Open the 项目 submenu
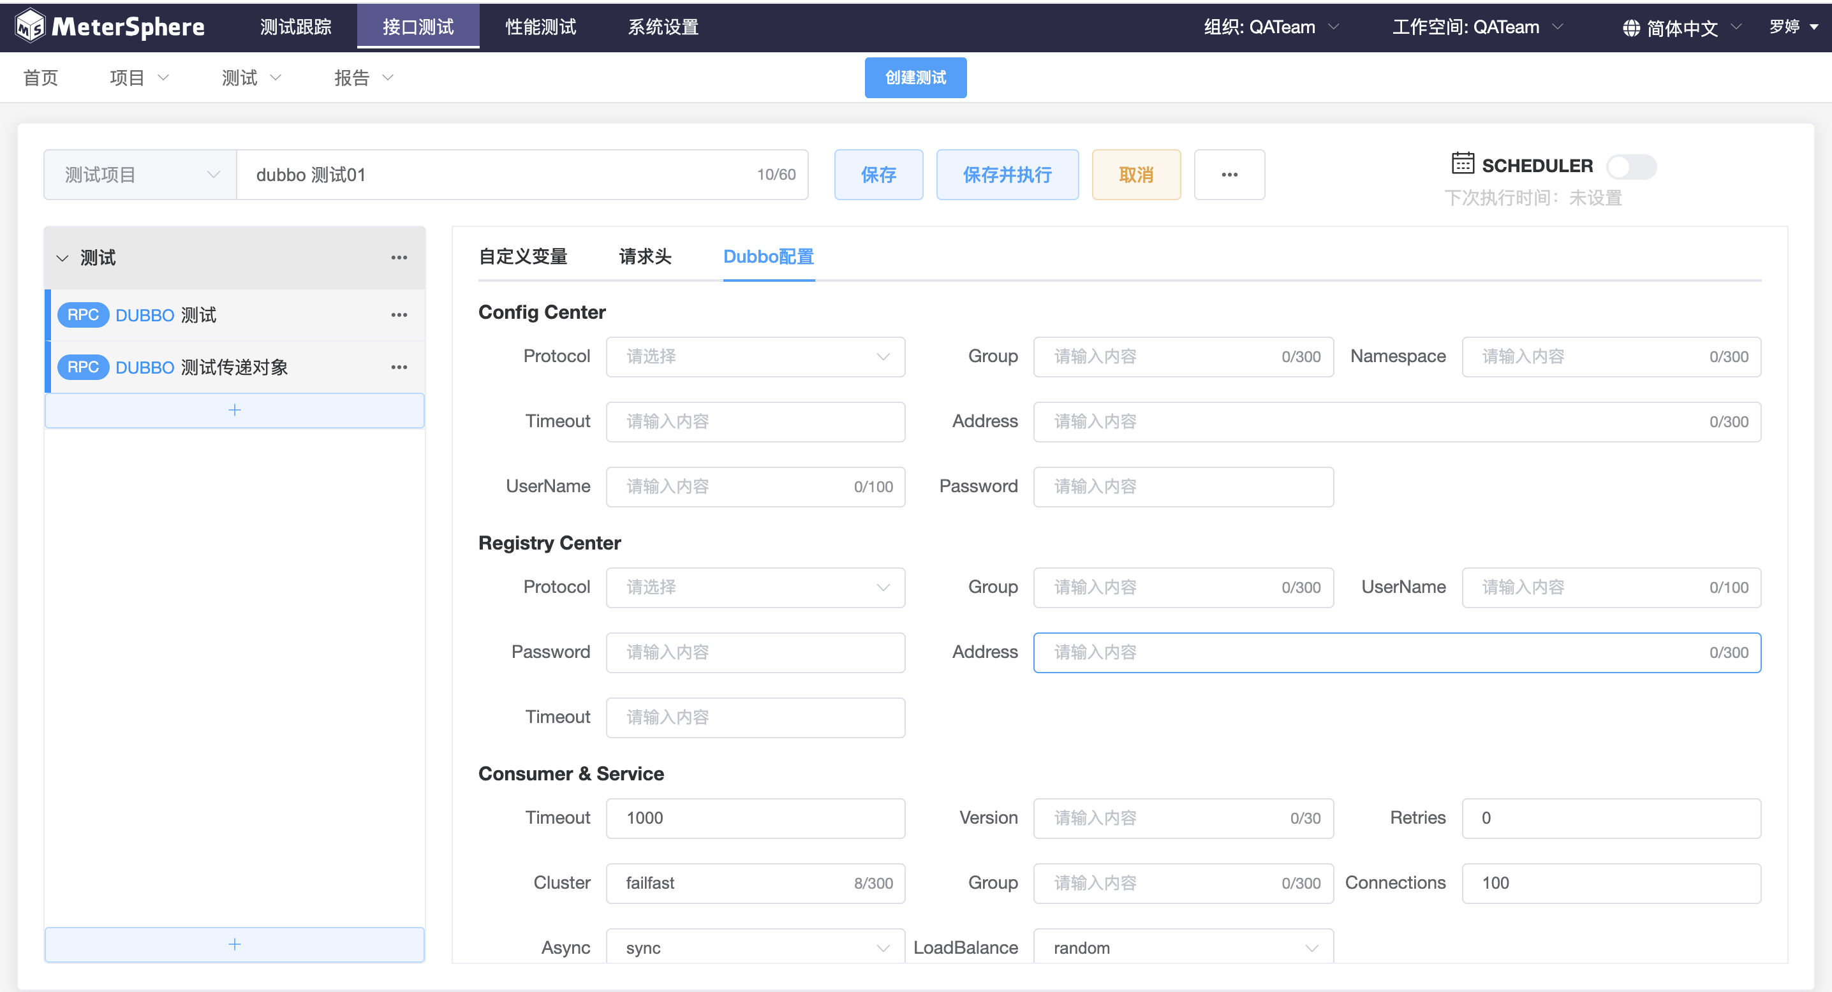1832x992 pixels. [x=140, y=77]
